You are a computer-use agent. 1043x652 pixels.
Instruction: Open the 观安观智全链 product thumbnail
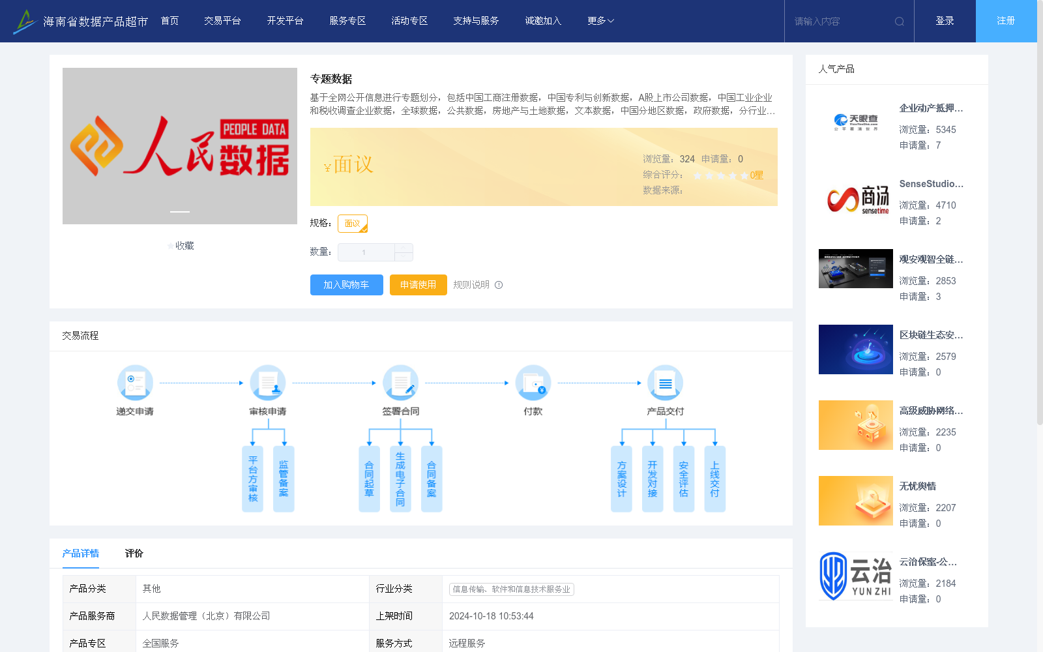tap(856, 269)
